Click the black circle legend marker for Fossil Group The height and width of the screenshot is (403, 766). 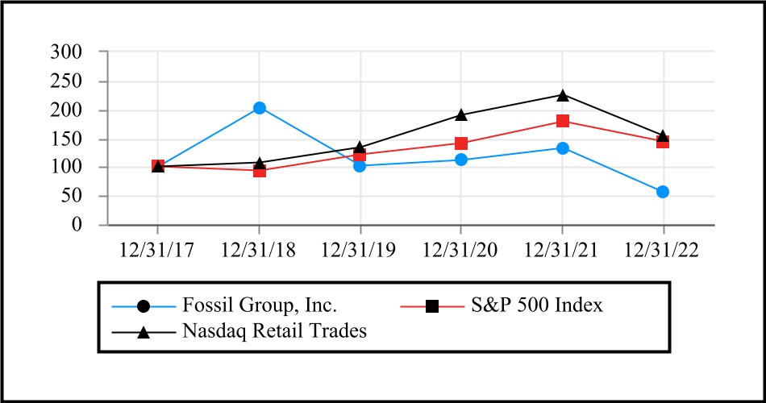(x=144, y=306)
